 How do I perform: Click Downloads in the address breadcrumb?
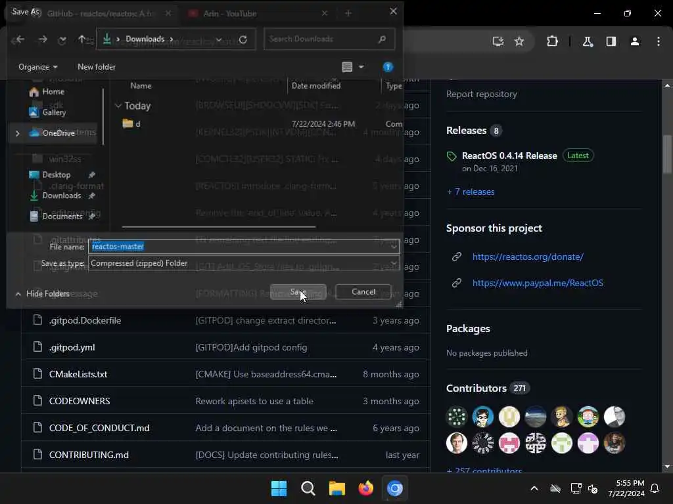click(145, 39)
